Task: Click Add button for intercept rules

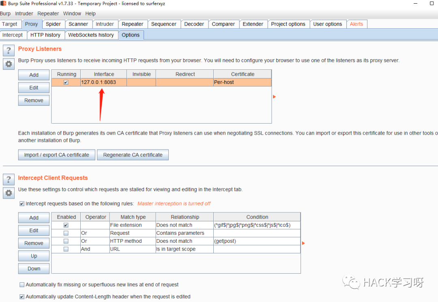Action: (34, 218)
